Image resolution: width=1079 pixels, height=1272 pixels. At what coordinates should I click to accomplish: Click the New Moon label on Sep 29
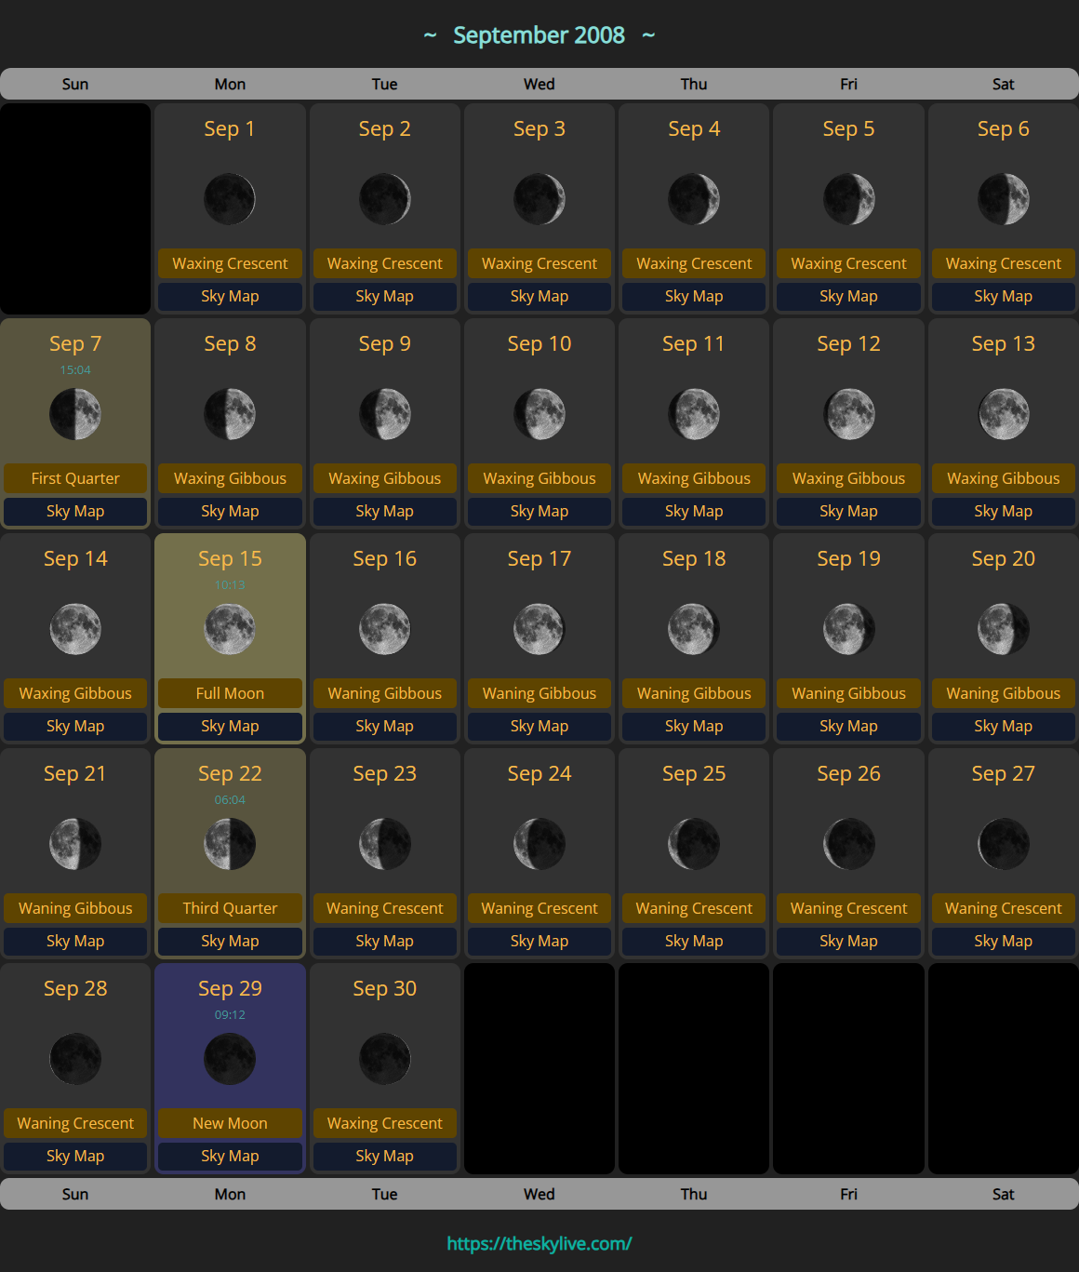pyautogui.click(x=230, y=1123)
